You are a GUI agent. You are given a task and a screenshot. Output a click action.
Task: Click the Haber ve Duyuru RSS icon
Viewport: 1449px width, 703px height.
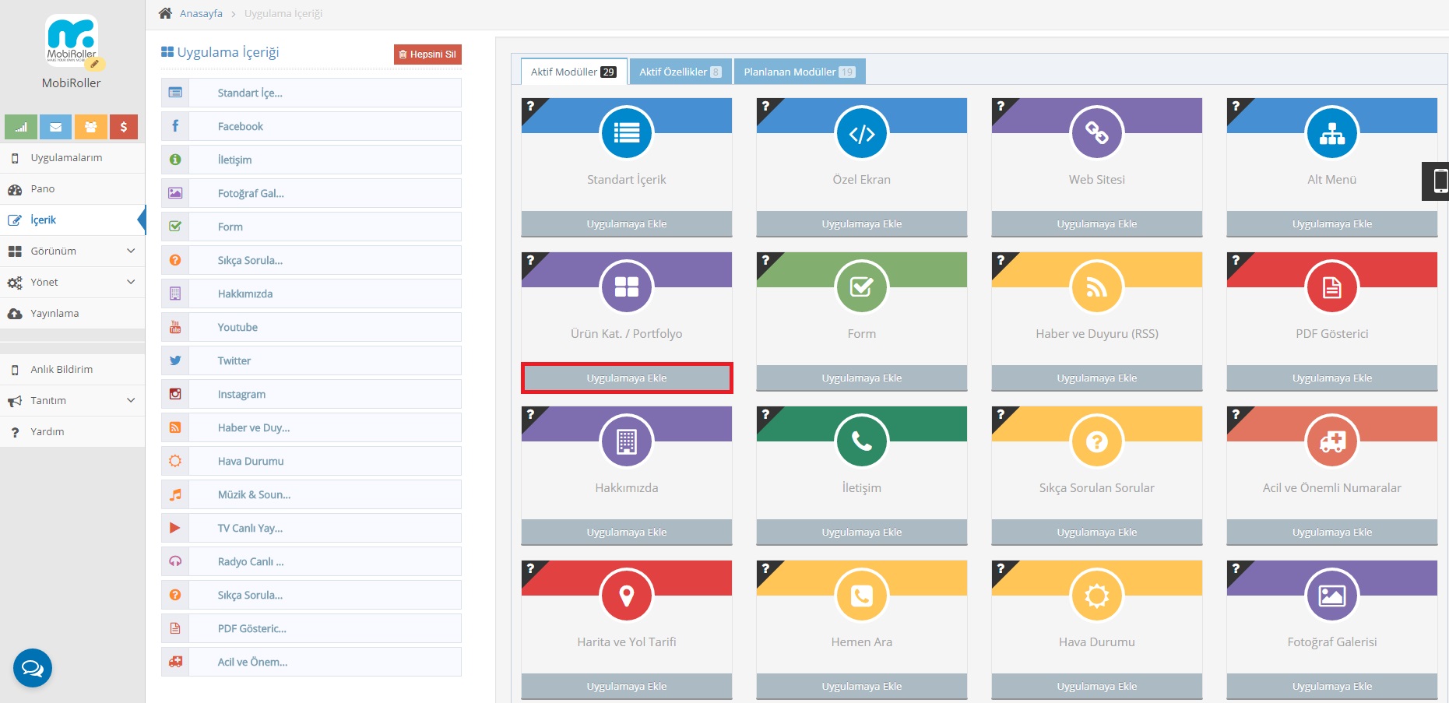click(x=1096, y=287)
